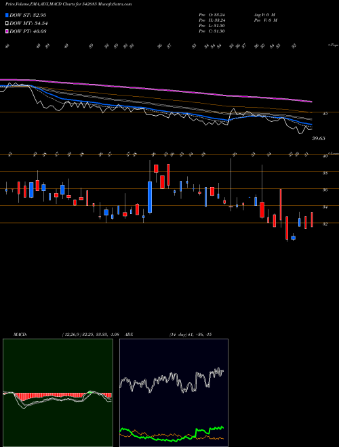Click the MACD values '(12,26,9) 32.25, 33.33, -1.08'
The height and width of the screenshot is (447, 339).
(x=90, y=335)
